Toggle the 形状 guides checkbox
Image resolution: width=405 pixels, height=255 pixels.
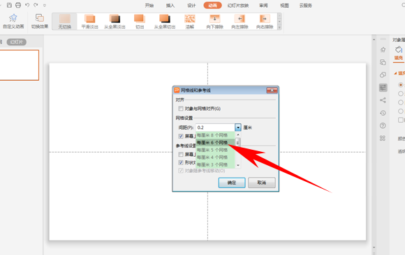[181, 162]
